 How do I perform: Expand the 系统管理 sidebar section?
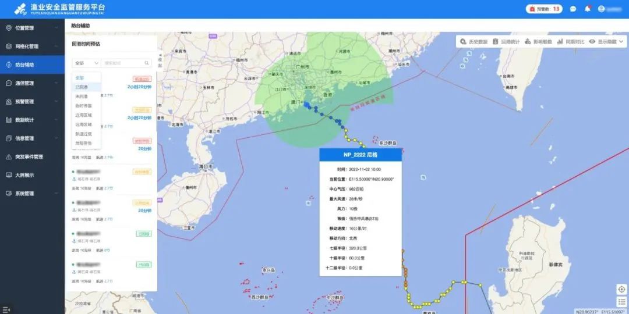click(32, 194)
